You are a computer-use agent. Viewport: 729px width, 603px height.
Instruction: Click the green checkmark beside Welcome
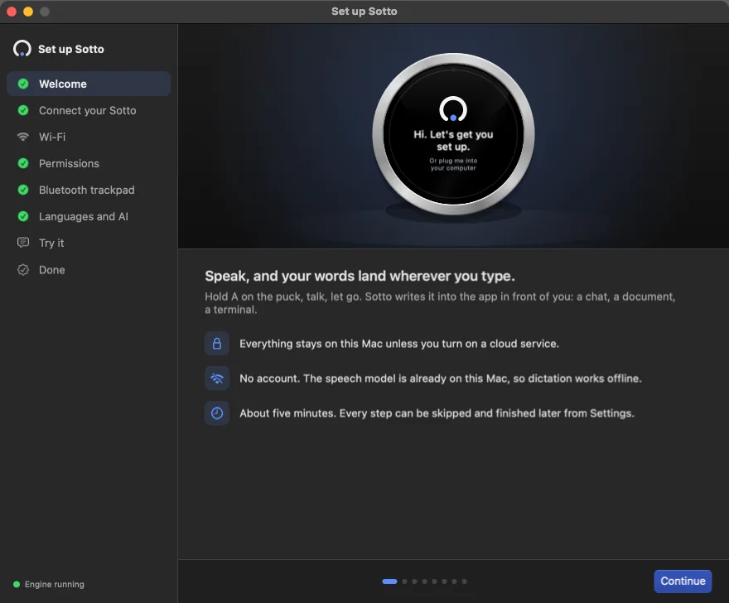(x=23, y=84)
